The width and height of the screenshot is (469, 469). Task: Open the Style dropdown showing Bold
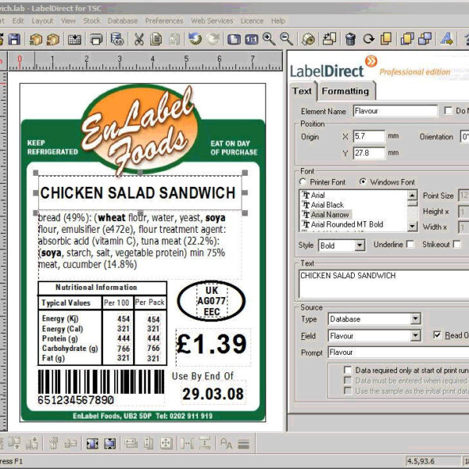click(x=359, y=245)
